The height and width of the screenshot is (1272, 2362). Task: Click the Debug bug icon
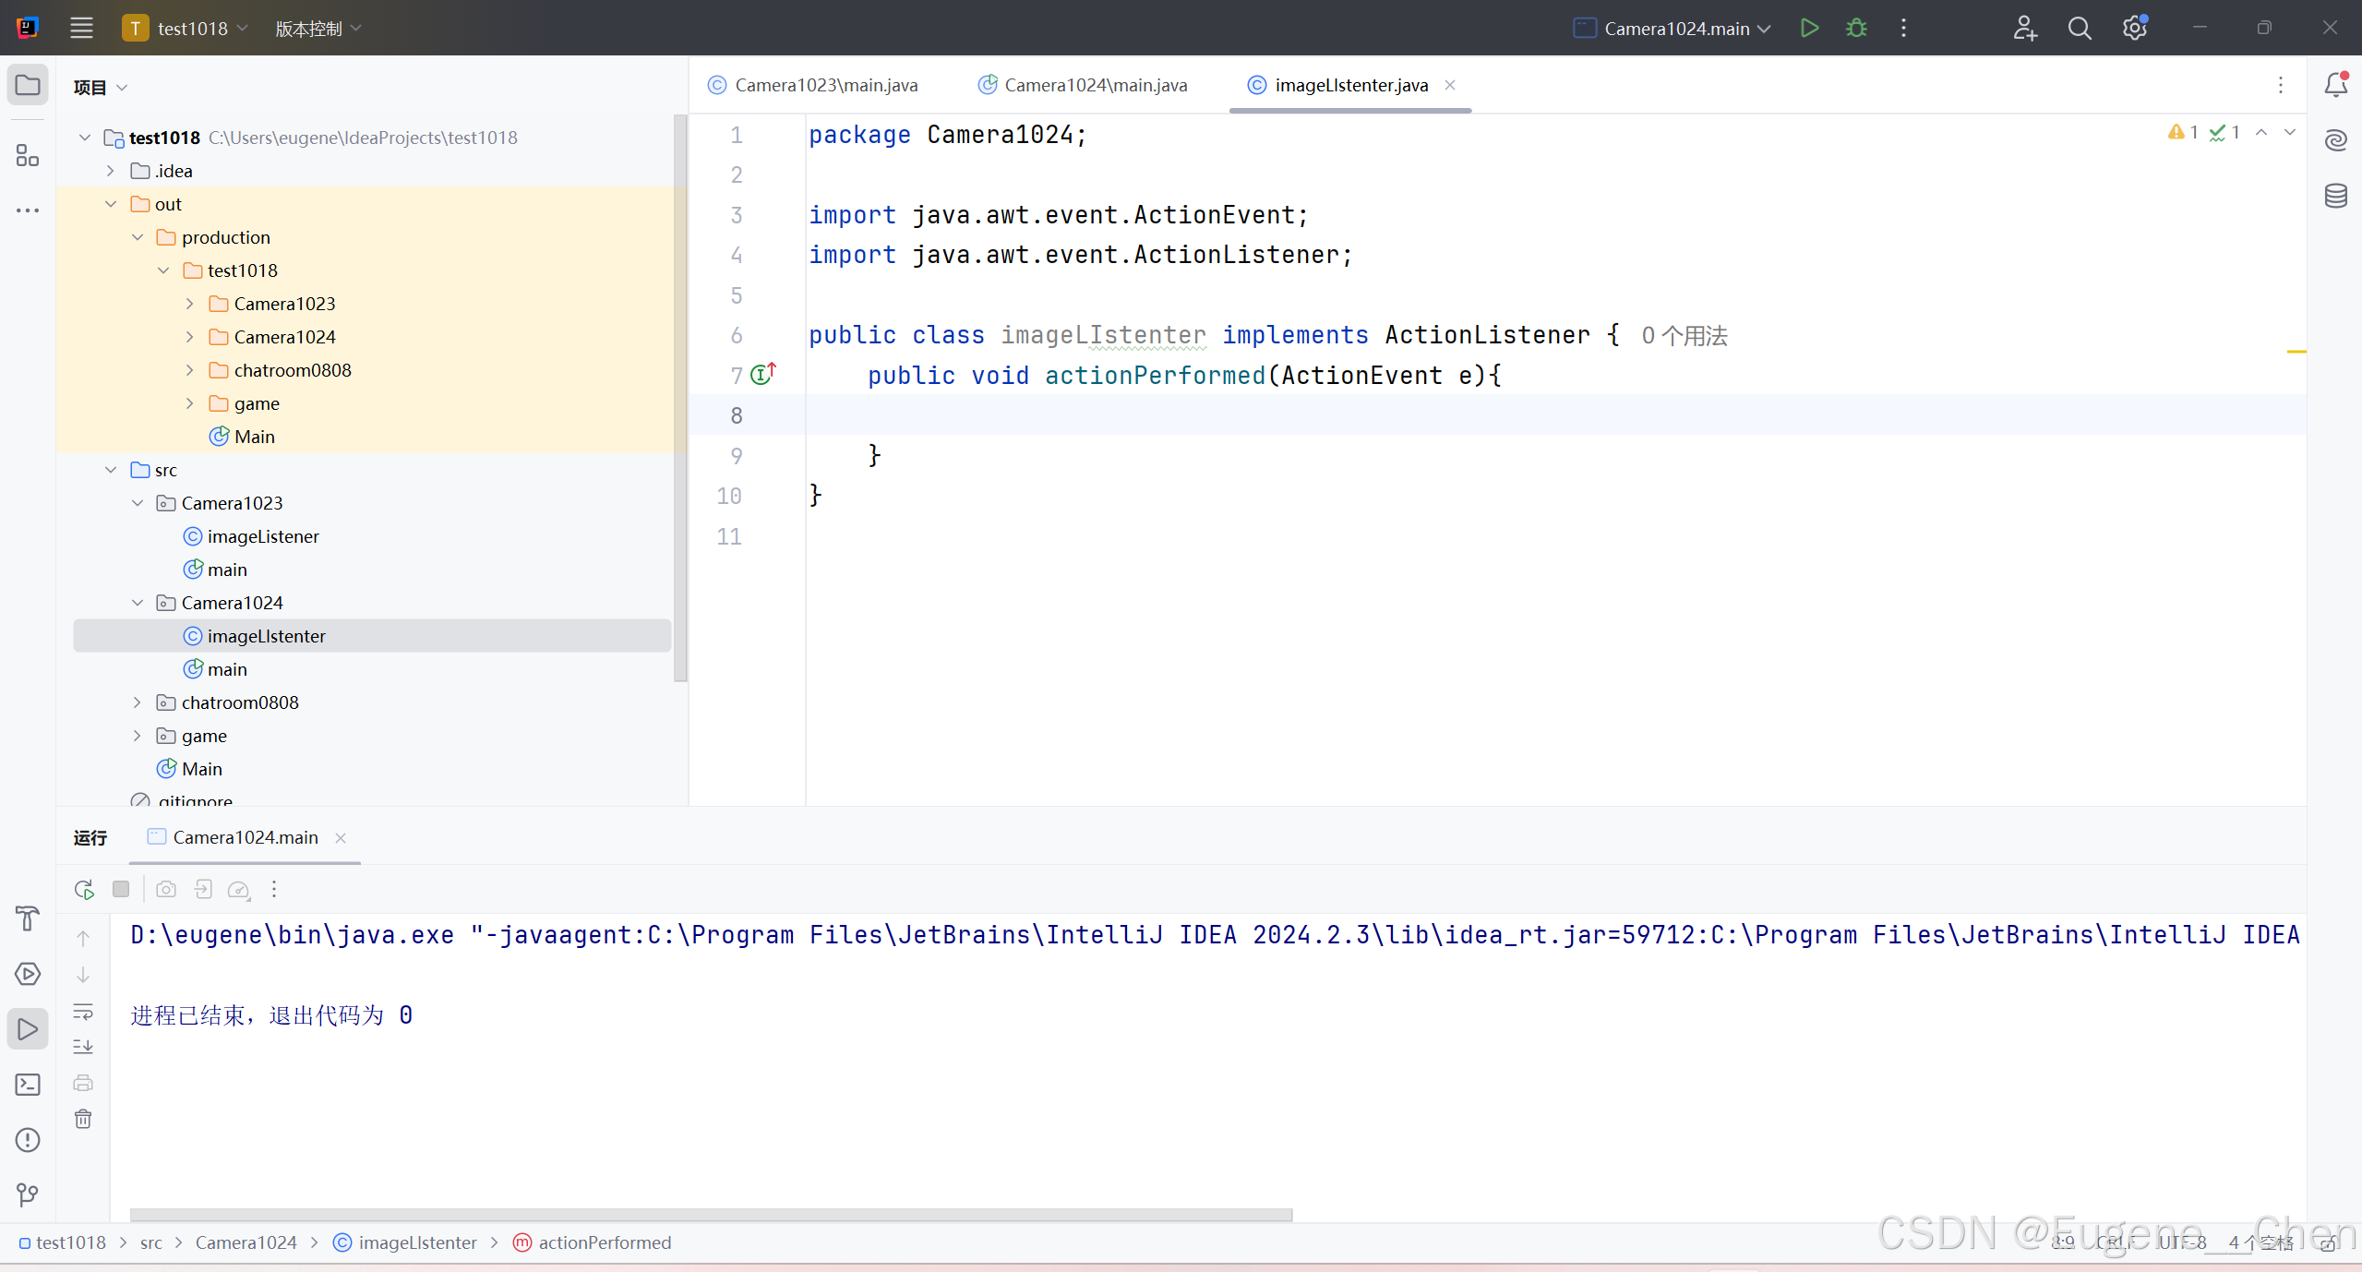(x=1856, y=28)
